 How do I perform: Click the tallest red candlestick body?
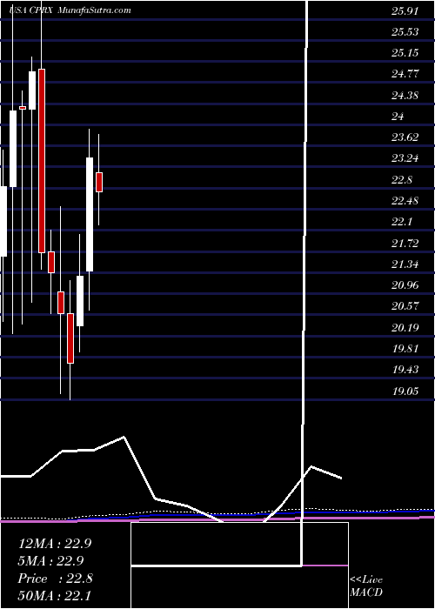tap(42, 161)
